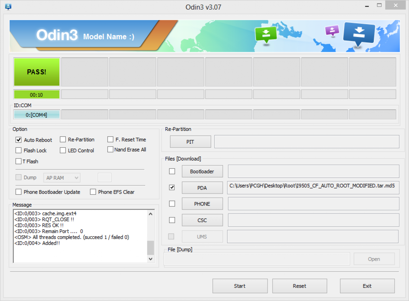Viewport: 409px width, 301px height.
Task: Click the green PASS! status box
Action: [36, 72]
